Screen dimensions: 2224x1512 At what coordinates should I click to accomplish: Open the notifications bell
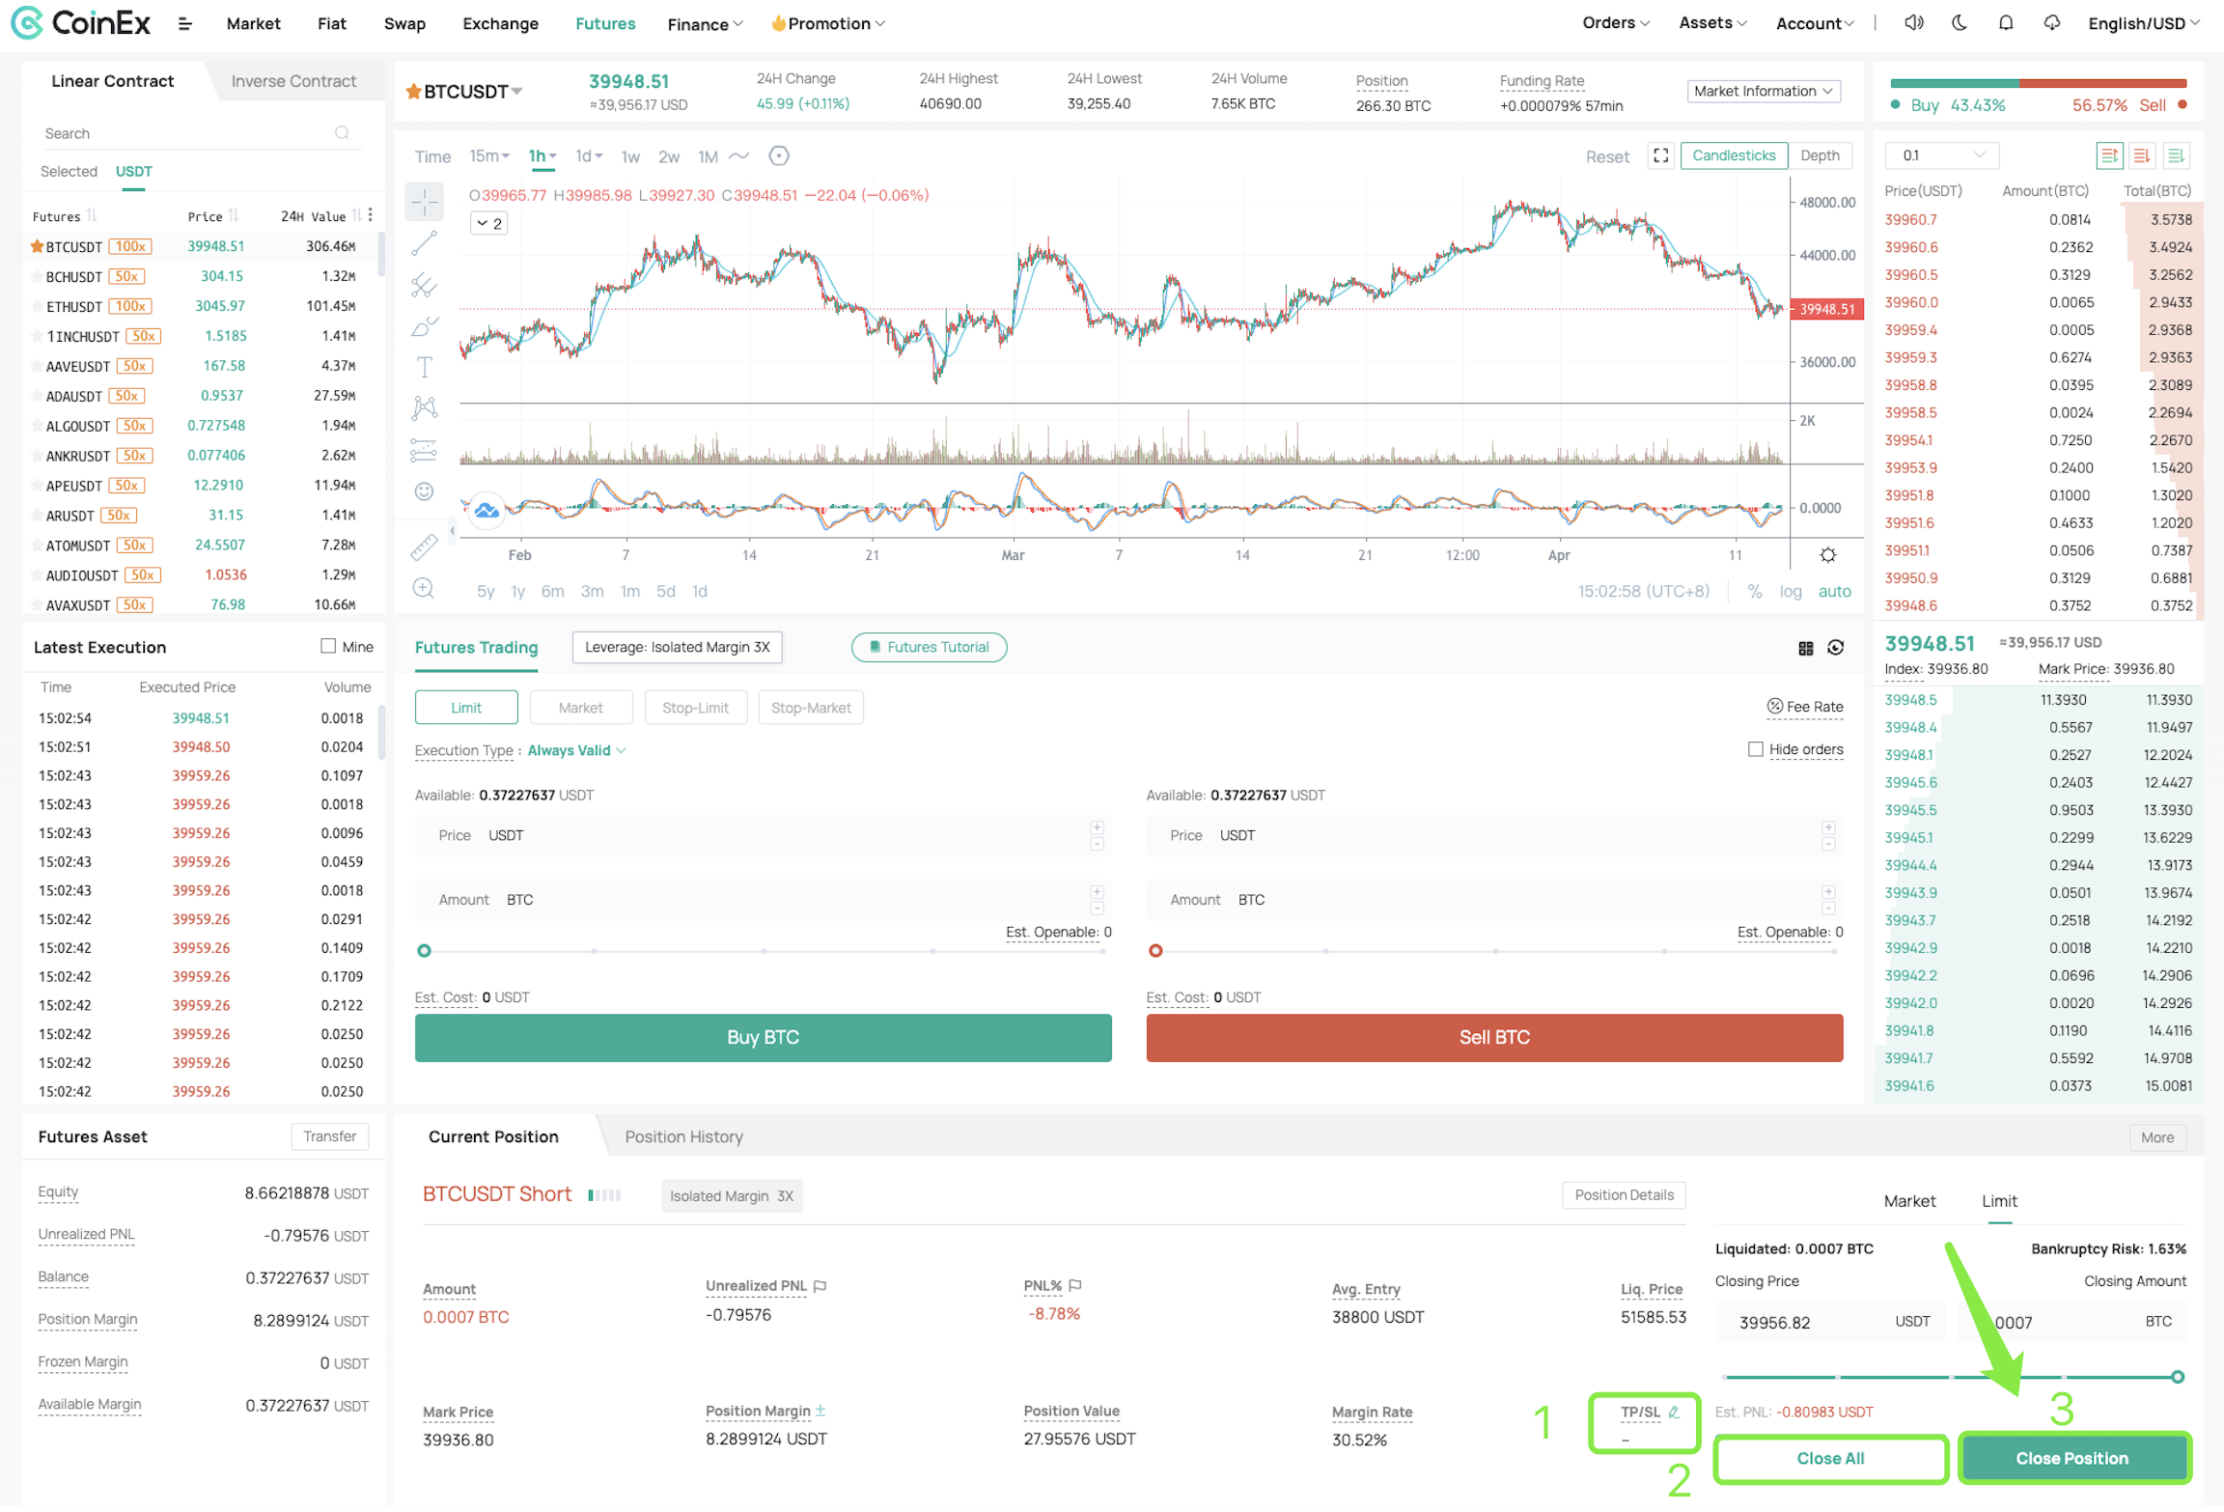[2005, 23]
